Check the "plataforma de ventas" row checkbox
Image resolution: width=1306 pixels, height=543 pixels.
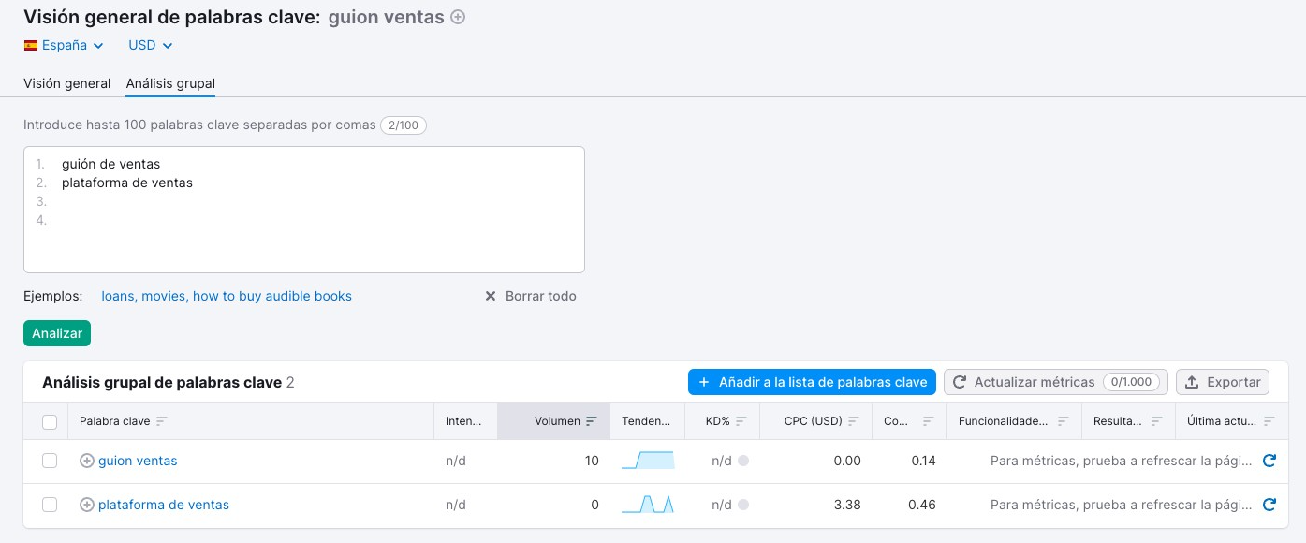tap(50, 505)
